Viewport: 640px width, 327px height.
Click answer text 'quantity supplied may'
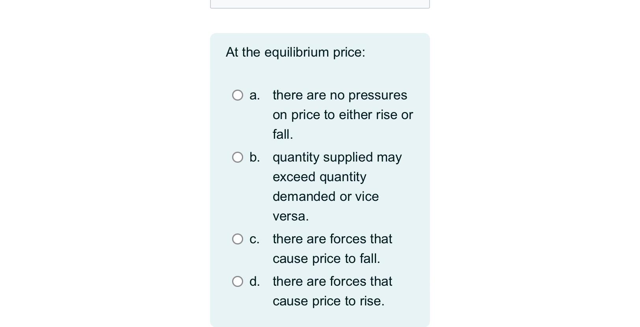[x=337, y=157]
